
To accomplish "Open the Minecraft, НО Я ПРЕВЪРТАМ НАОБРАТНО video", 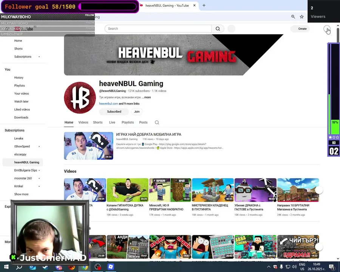I will coord(170,190).
